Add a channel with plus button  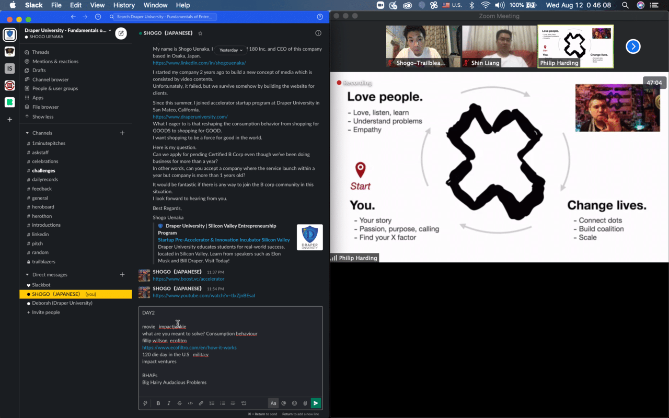[x=122, y=133]
